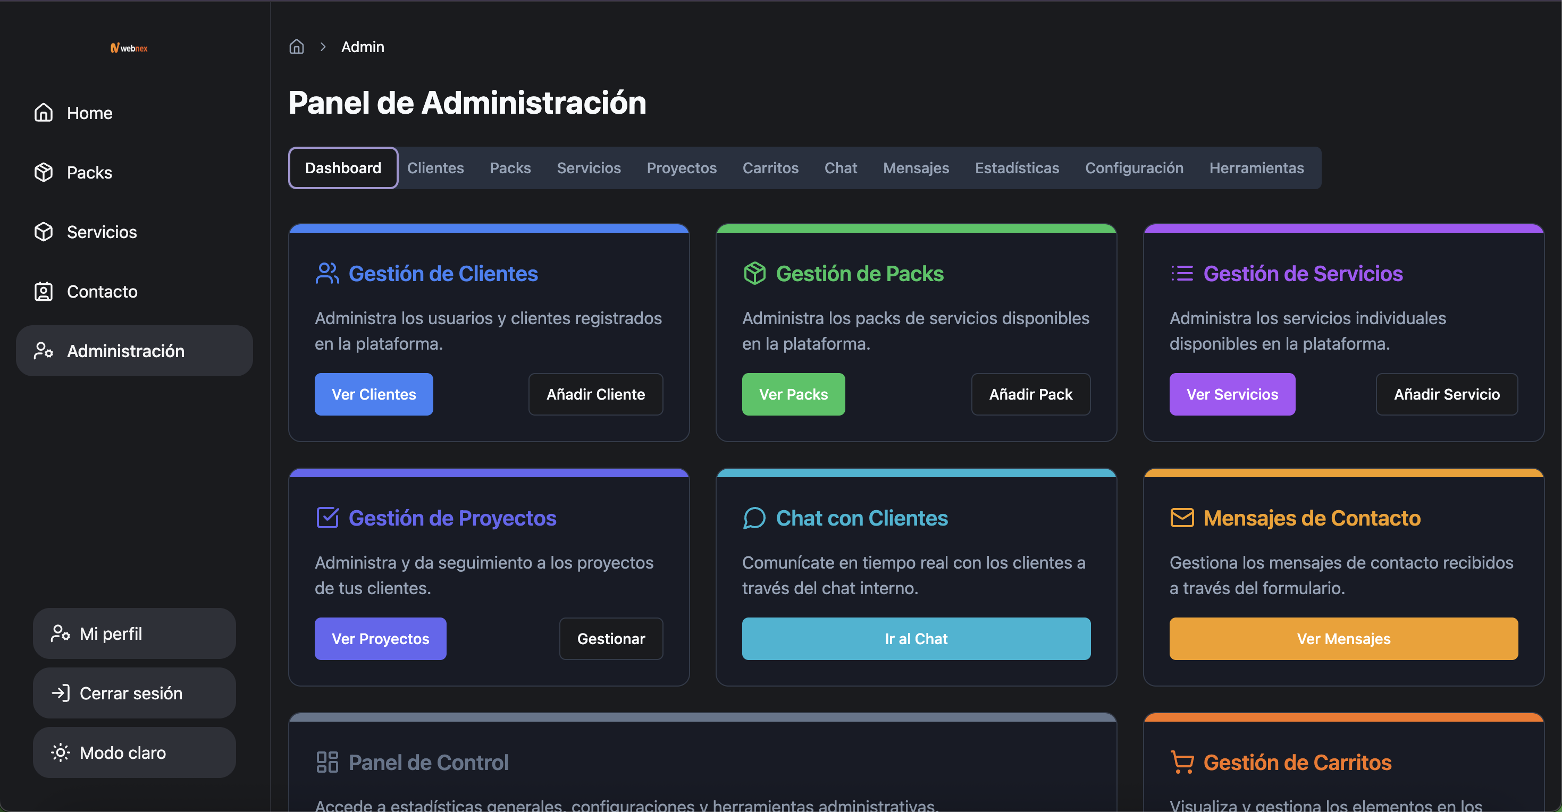
Task: Click the Gestionar button
Action: 611,638
